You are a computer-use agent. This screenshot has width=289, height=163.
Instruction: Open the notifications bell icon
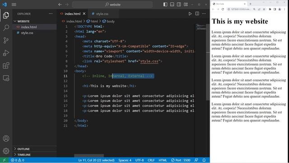click(x=204, y=160)
